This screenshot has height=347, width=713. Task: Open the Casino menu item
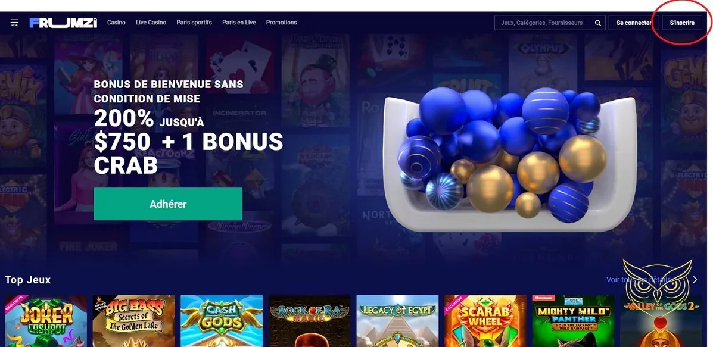point(116,23)
